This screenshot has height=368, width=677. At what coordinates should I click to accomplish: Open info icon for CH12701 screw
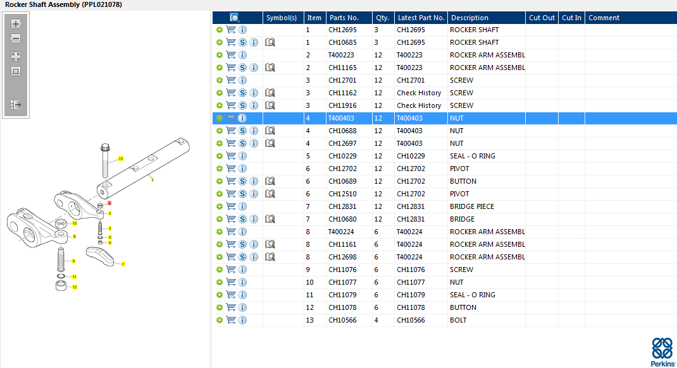(243, 80)
